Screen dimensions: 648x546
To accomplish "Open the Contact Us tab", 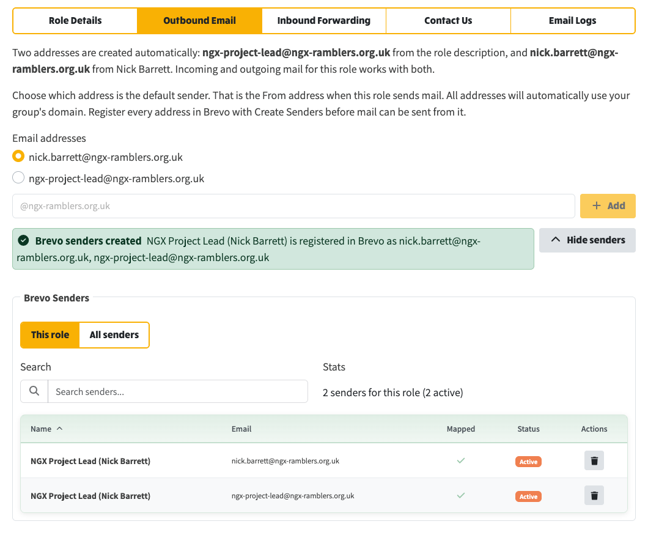I will pos(448,21).
